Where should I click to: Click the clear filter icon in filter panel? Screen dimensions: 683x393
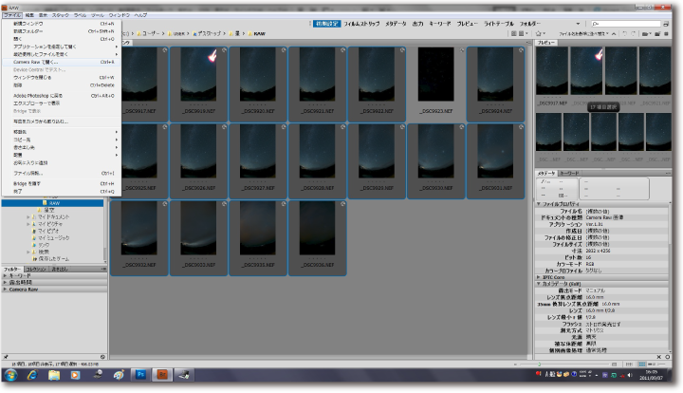pos(101,357)
